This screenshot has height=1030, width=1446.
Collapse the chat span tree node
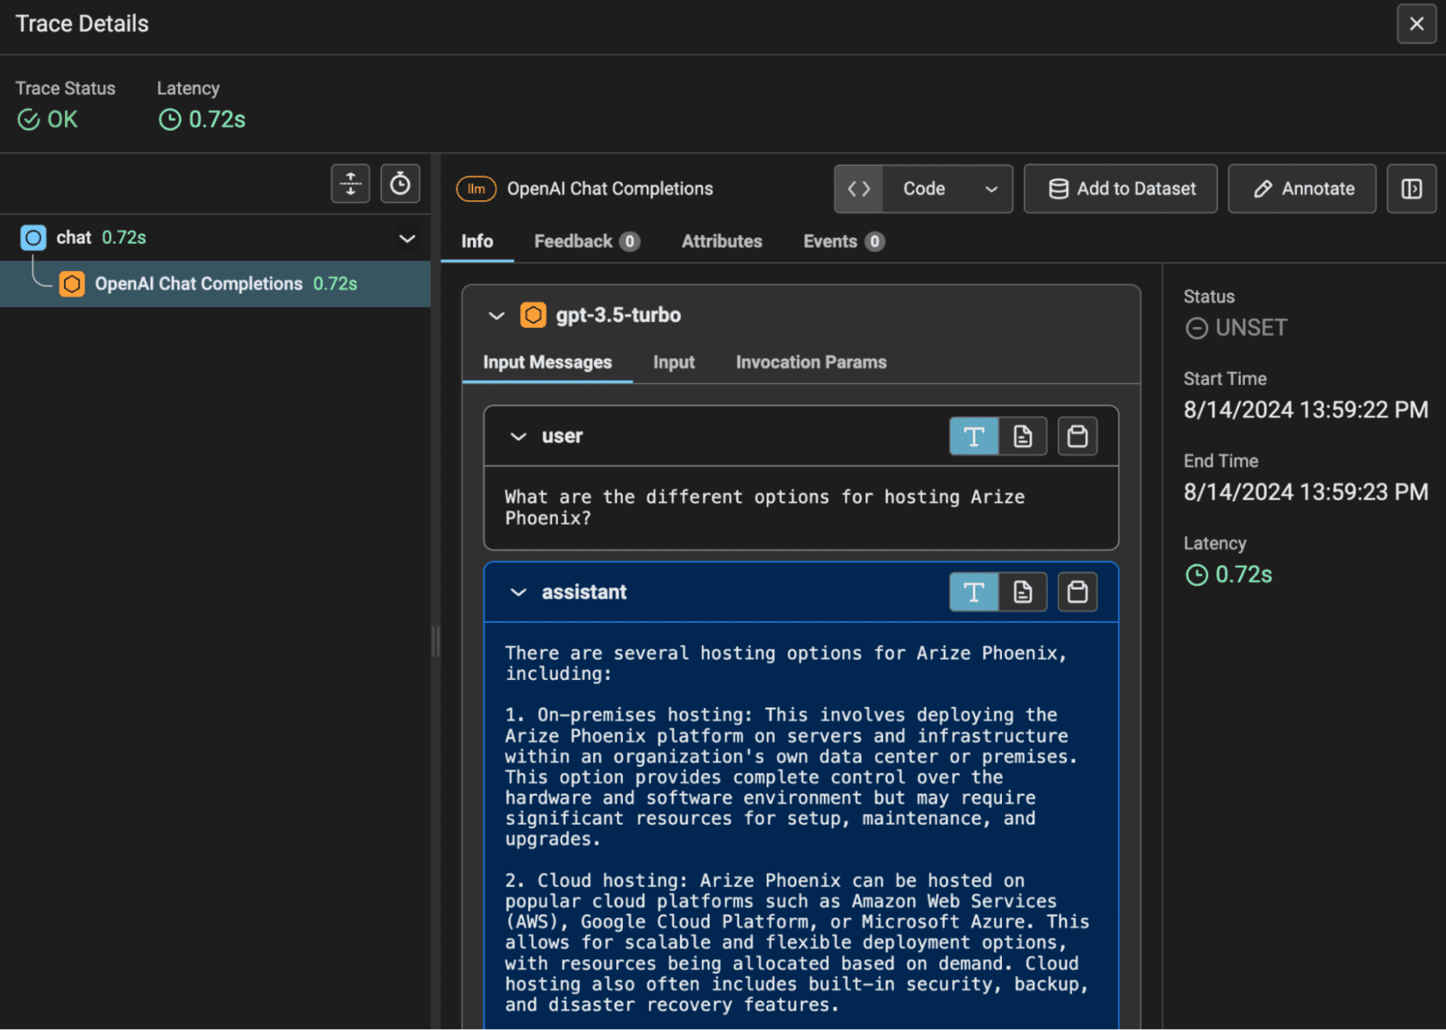(407, 239)
